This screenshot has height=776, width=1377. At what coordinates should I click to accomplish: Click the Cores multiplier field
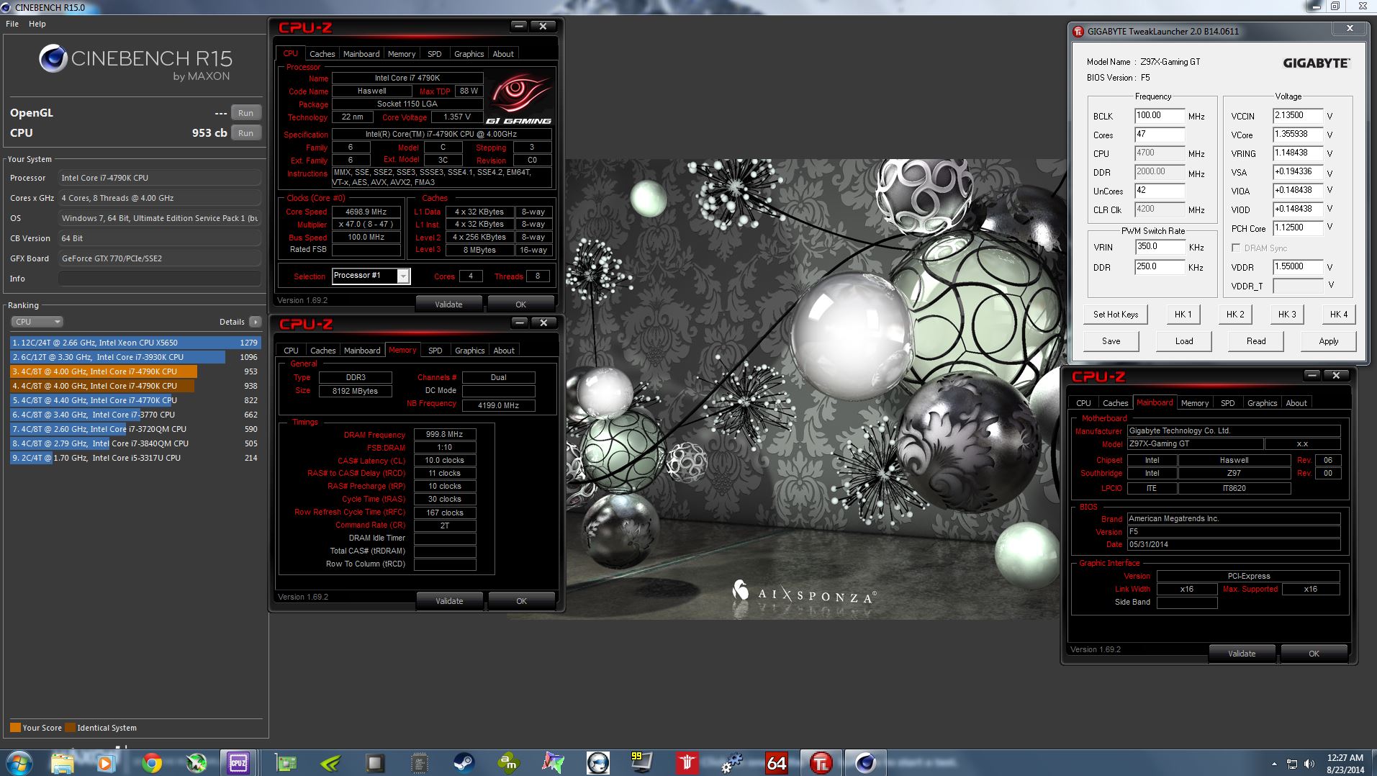(1160, 135)
